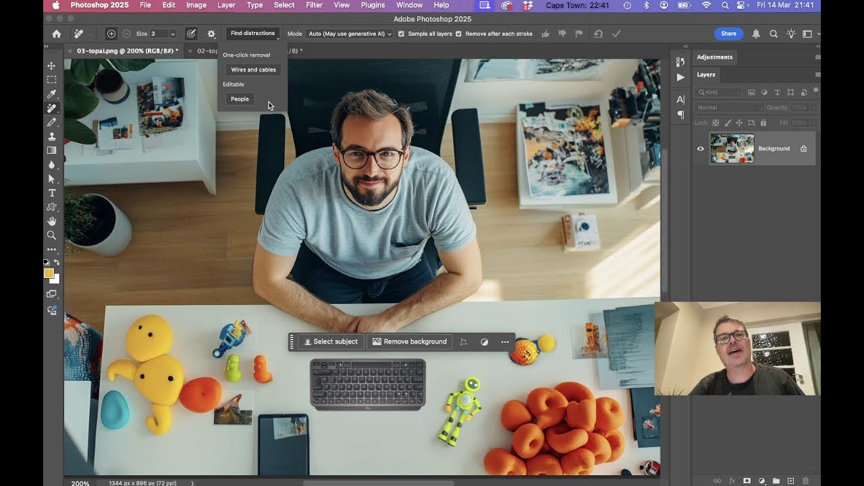The height and width of the screenshot is (486, 864).
Task: Select the Hand tool
Action: click(x=51, y=221)
